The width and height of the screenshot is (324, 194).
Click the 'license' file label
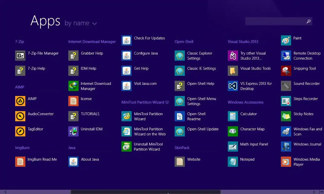(x=86, y=99)
